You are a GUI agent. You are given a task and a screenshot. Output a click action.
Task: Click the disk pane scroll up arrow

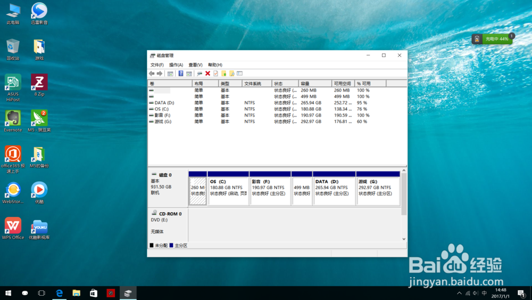[404, 171]
